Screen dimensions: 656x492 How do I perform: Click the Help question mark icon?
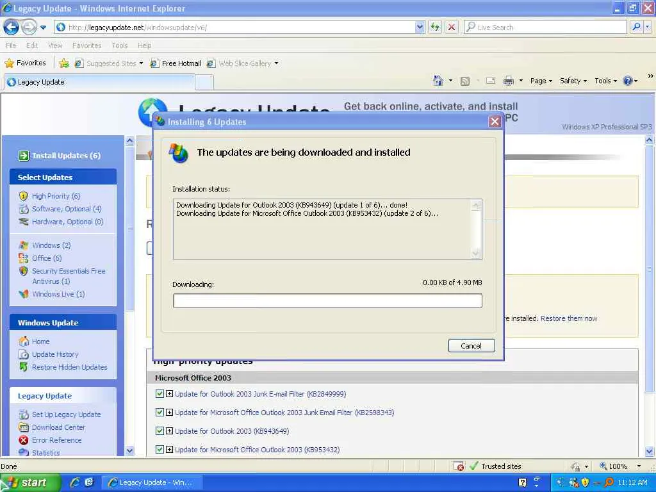pos(628,81)
